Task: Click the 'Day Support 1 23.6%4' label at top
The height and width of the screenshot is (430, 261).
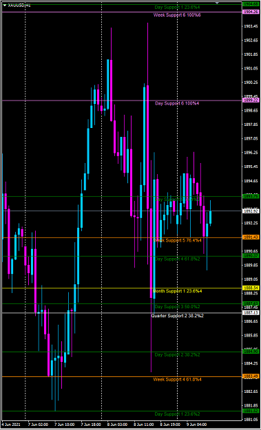Action: point(177,7)
